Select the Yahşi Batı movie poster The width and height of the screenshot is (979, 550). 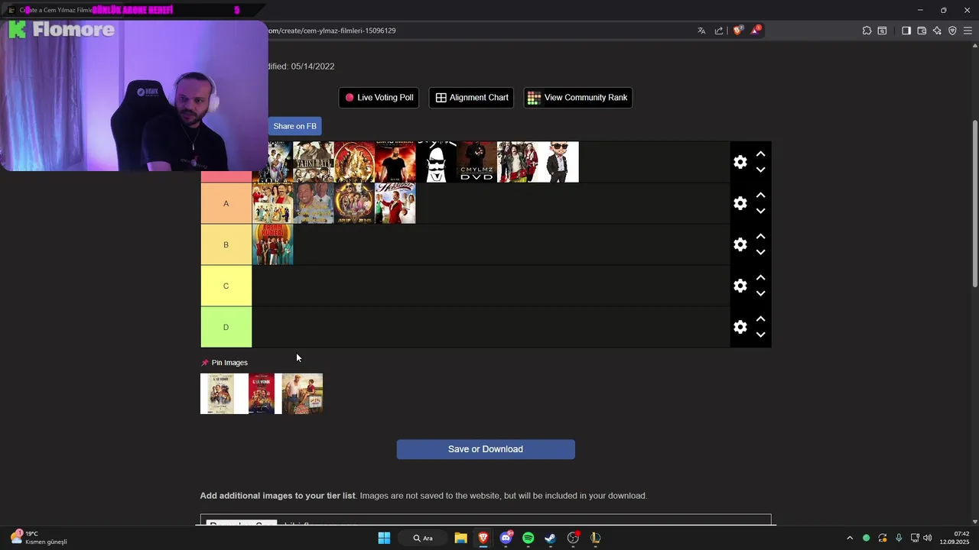[314, 162]
